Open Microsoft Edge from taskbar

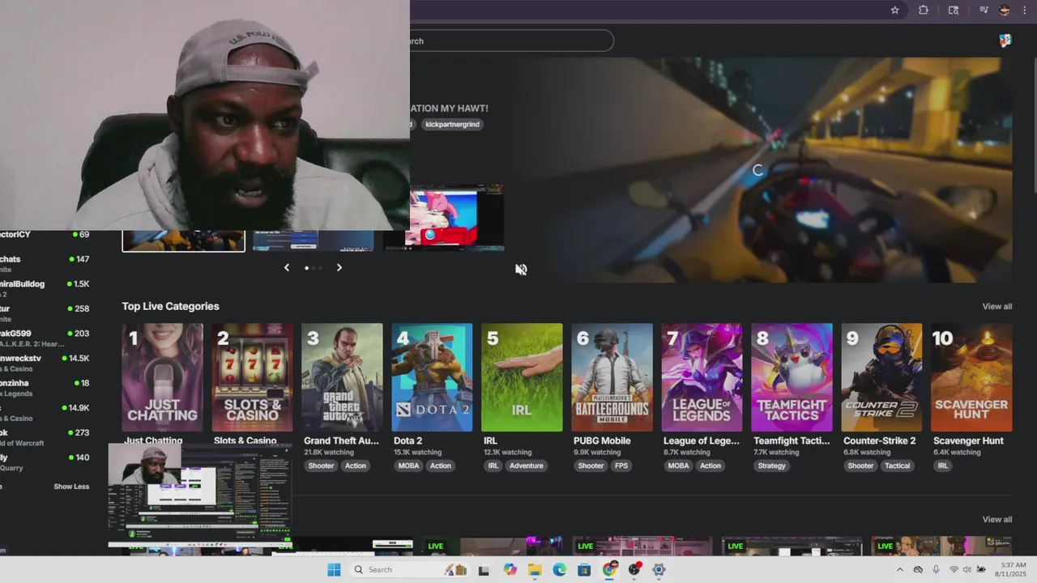(x=559, y=570)
